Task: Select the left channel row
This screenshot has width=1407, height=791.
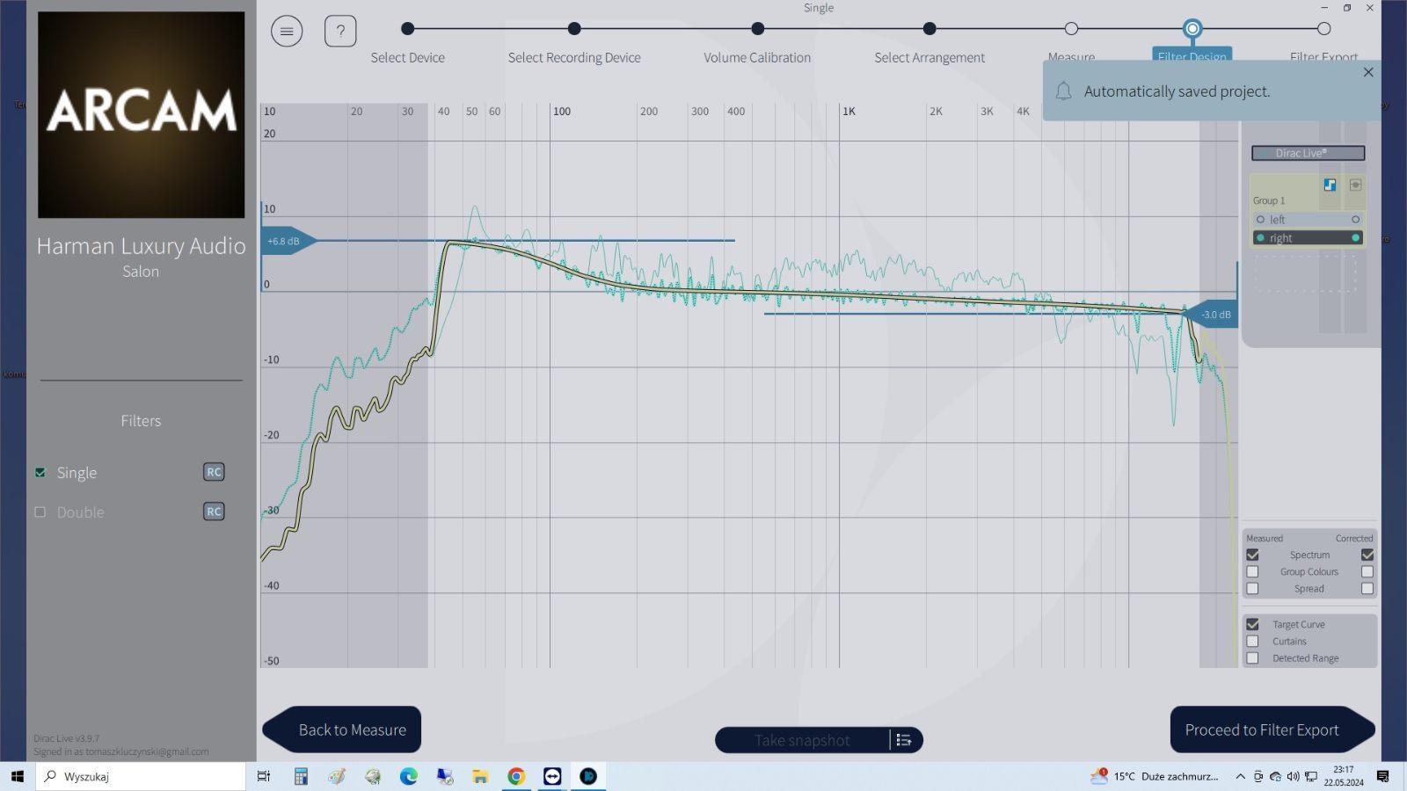Action: coord(1308,220)
